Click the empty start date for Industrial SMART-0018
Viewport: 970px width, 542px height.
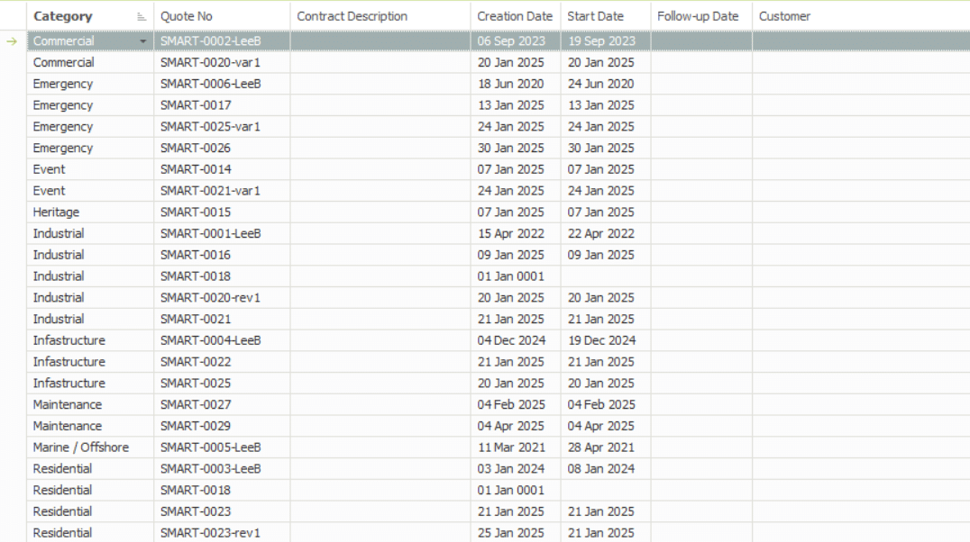pyautogui.click(x=605, y=276)
